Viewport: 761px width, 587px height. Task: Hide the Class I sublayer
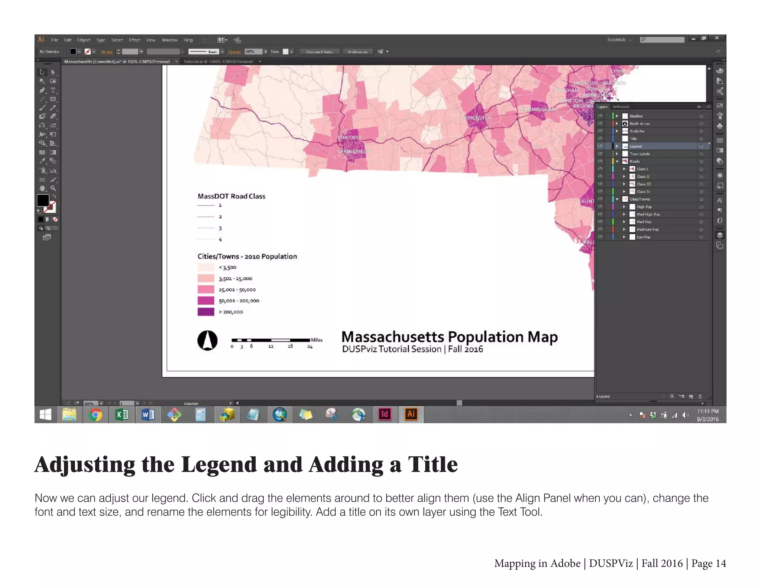(600, 169)
